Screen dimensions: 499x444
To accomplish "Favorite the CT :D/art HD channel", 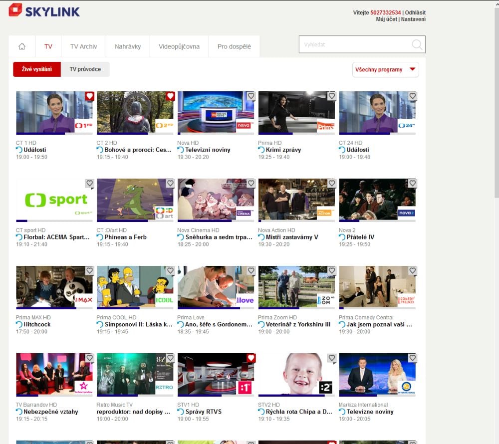I will pos(171,183).
